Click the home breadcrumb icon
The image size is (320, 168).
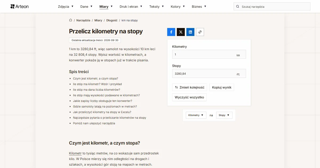tap(71, 20)
